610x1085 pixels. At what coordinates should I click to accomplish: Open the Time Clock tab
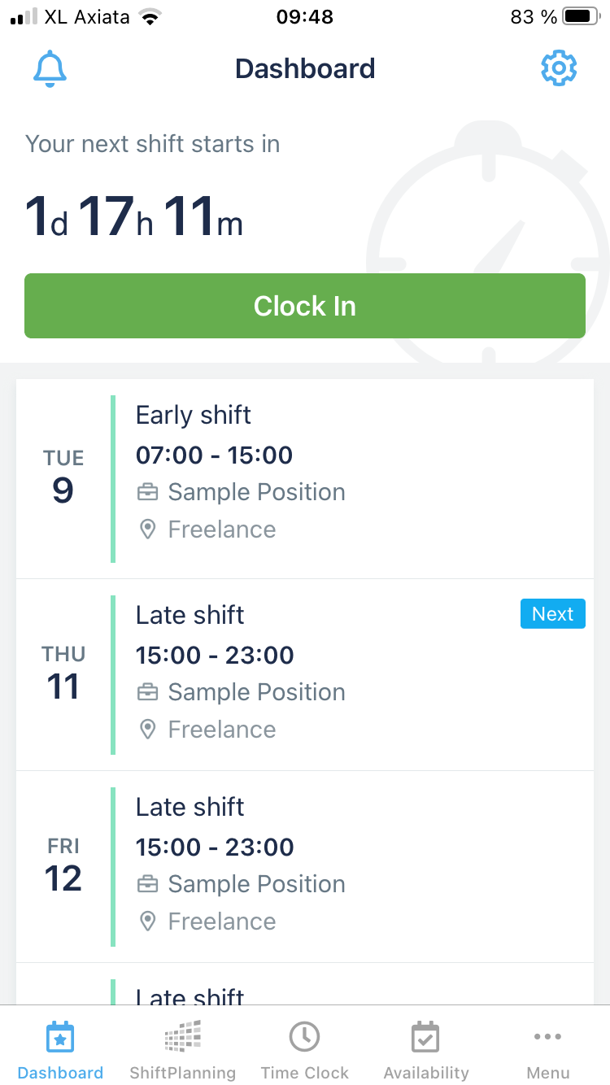point(304,1050)
